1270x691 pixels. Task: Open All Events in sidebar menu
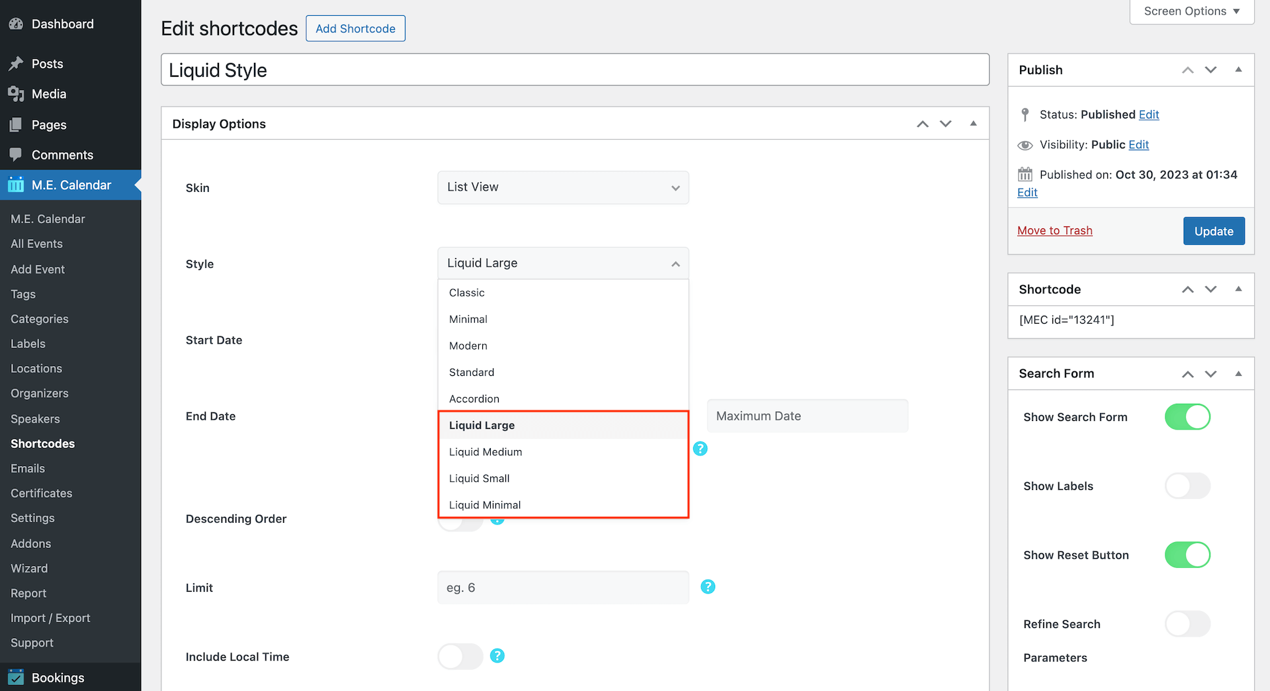36,244
